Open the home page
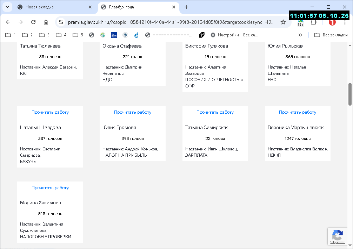Image resolution: width=353 pixels, height=249 pixels. (46, 22)
